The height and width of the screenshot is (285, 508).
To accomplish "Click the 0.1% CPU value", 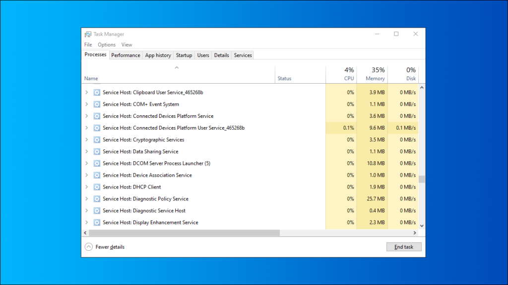I will (349, 128).
